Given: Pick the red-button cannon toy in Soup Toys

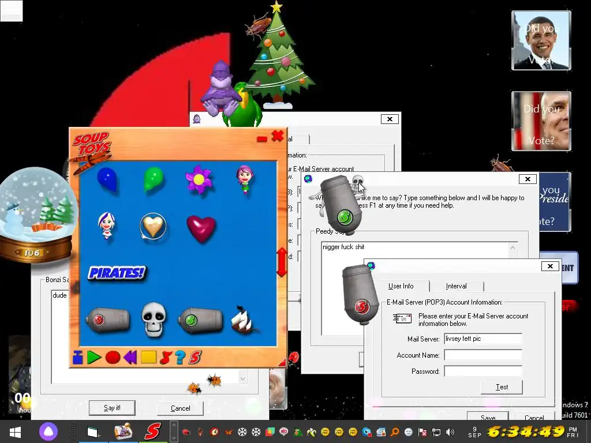Looking at the screenshot, I should pos(108,320).
